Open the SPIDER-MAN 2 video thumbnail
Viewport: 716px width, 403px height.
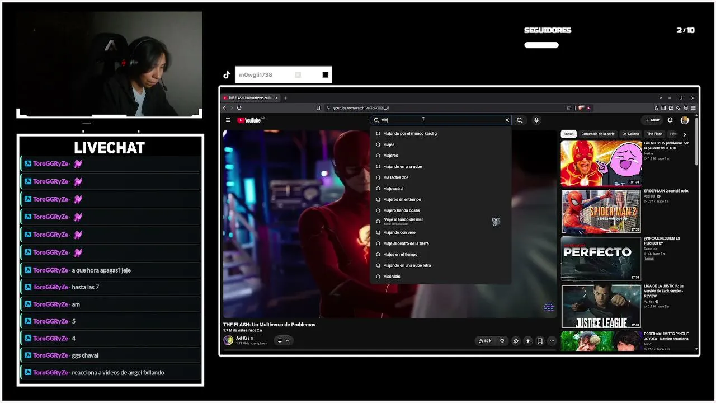(601, 212)
